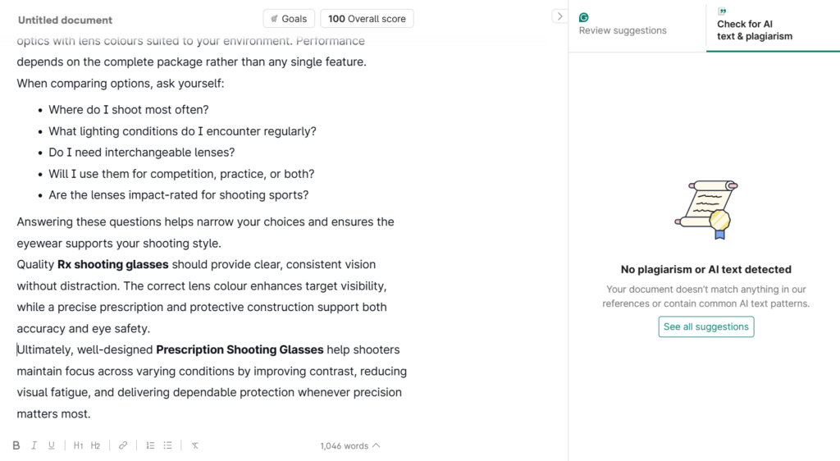Apply H1 heading style

(78, 445)
